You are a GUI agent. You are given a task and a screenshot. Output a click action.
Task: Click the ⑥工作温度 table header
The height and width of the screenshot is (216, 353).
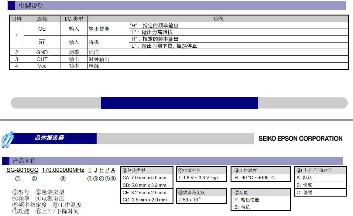coord(261,170)
